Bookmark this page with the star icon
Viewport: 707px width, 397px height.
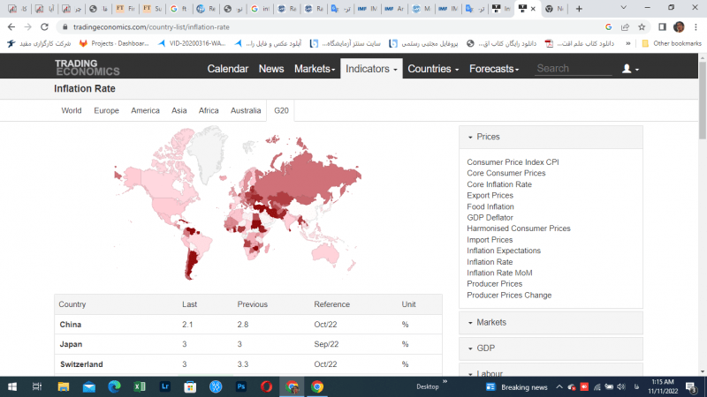(x=641, y=26)
